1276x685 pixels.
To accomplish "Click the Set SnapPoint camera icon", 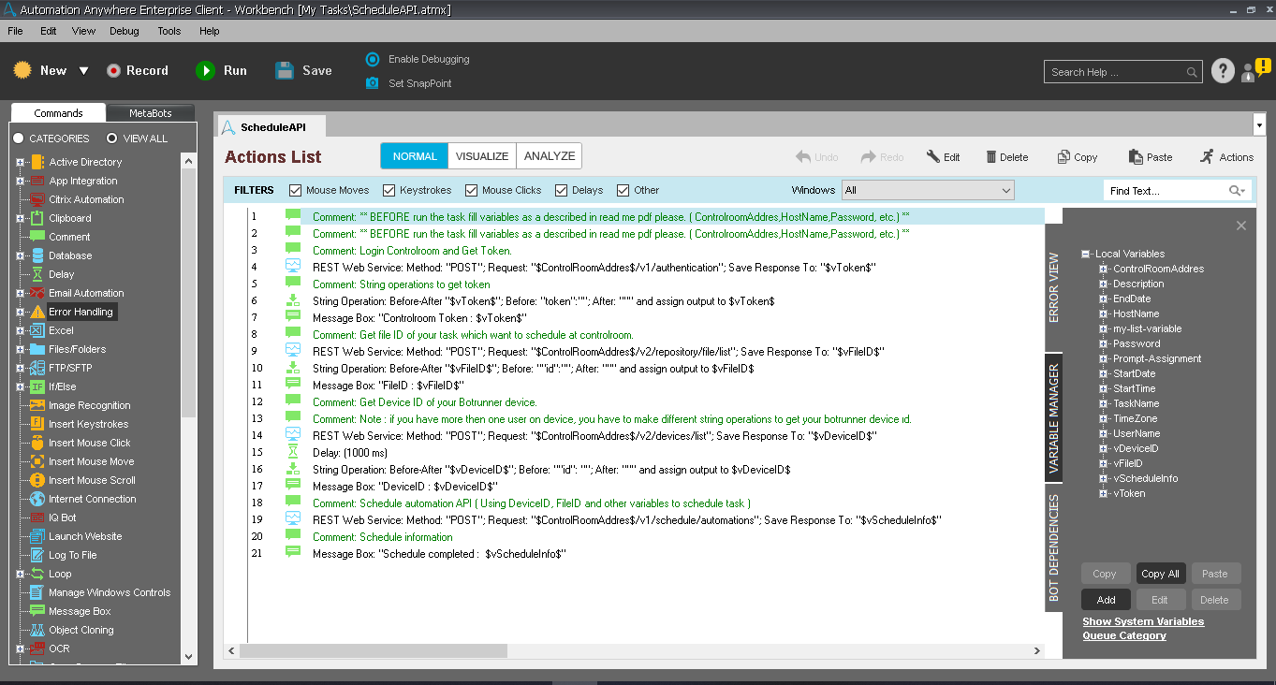I will coord(373,83).
